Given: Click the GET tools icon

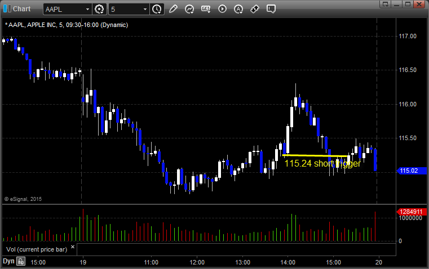Looking at the screenshot, I should 206,9.
